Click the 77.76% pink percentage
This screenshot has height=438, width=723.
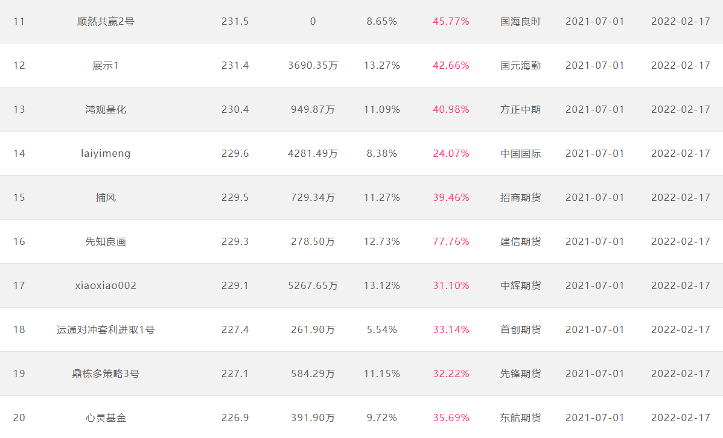pos(451,242)
